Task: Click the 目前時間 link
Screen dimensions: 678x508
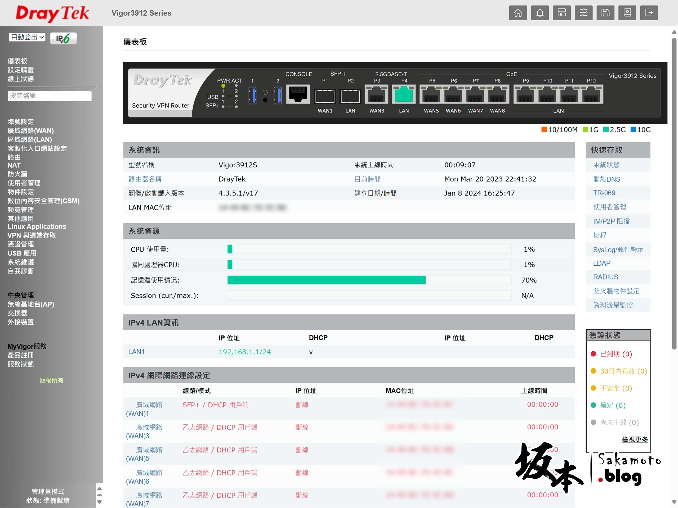Action: [368, 179]
